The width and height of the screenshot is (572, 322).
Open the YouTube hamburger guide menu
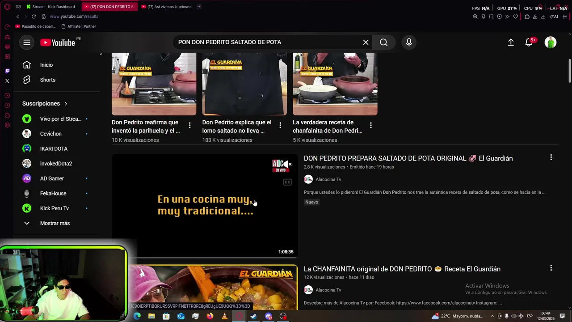(27, 42)
